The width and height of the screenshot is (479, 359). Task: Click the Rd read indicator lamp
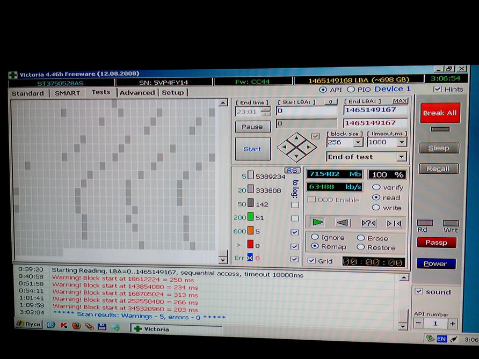(x=425, y=223)
